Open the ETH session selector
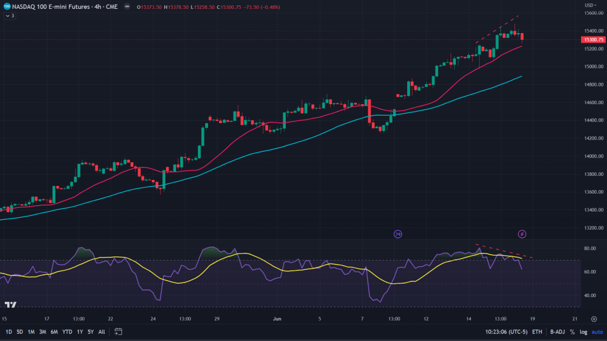The image size is (607, 341). tap(536, 332)
